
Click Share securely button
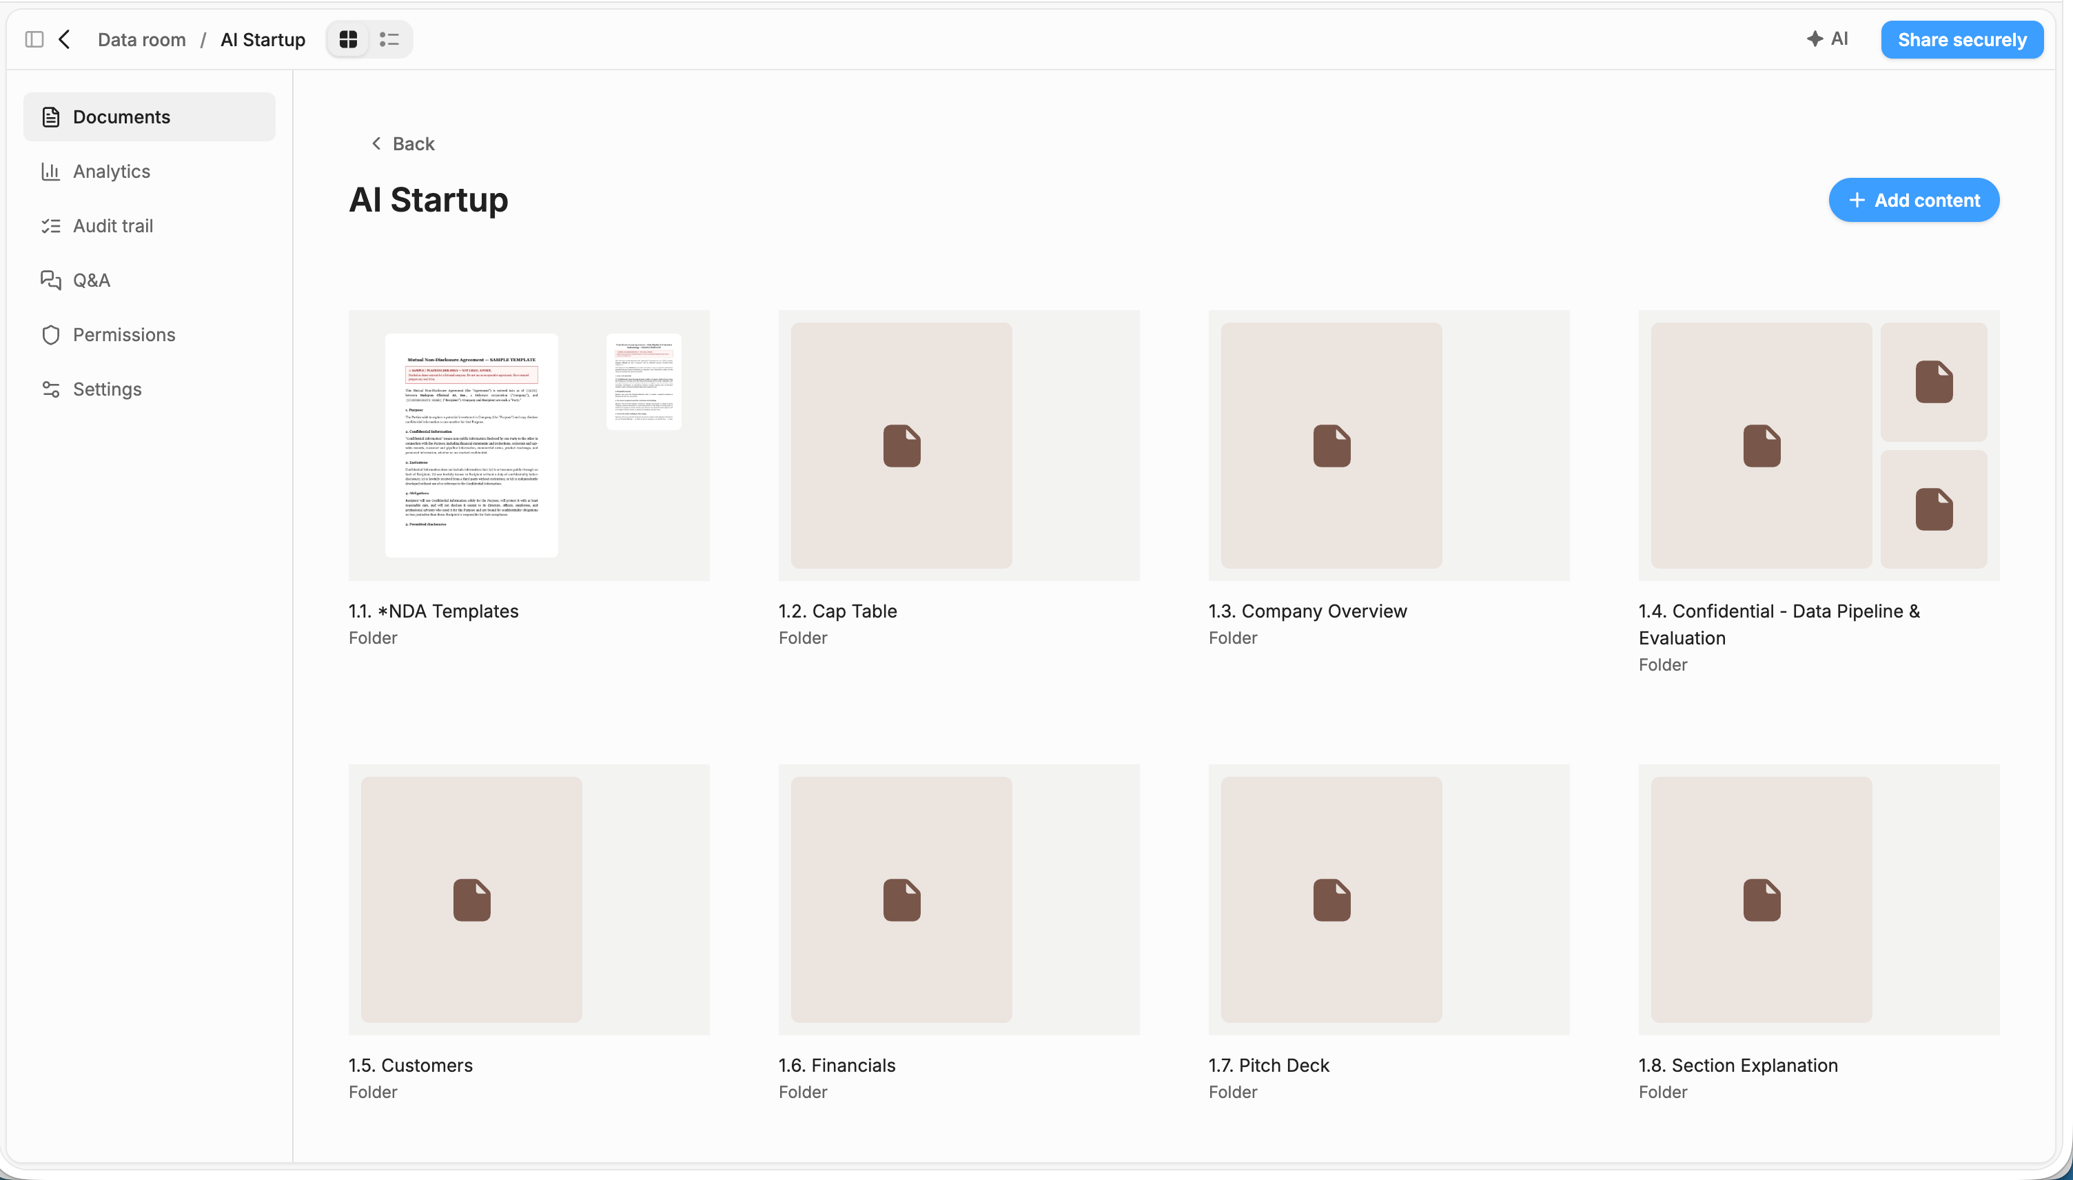tap(1961, 40)
